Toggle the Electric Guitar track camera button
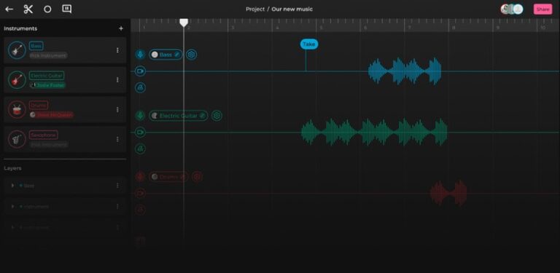 click(x=140, y=132)
